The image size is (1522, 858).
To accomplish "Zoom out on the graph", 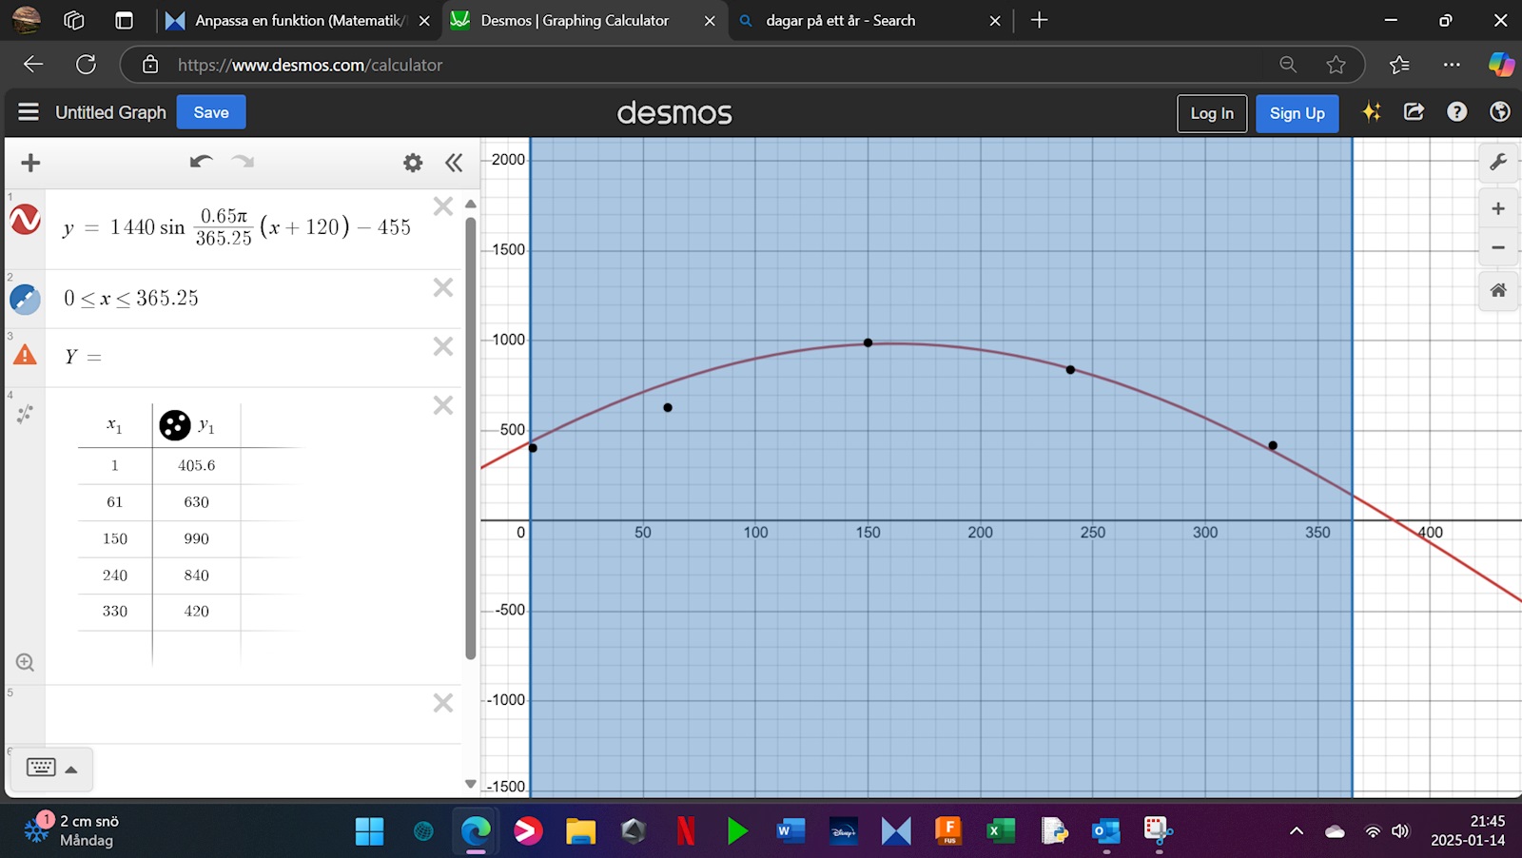I will [1498, 247].
